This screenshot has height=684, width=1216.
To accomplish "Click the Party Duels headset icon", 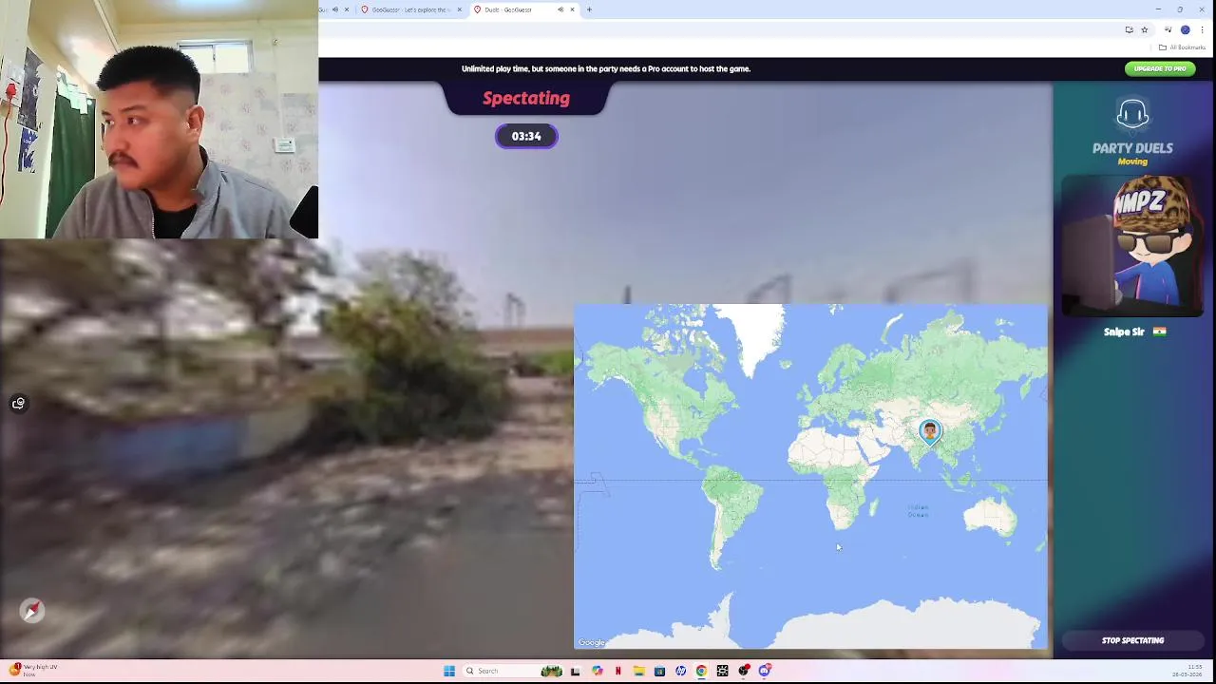I will [1132, 115].
